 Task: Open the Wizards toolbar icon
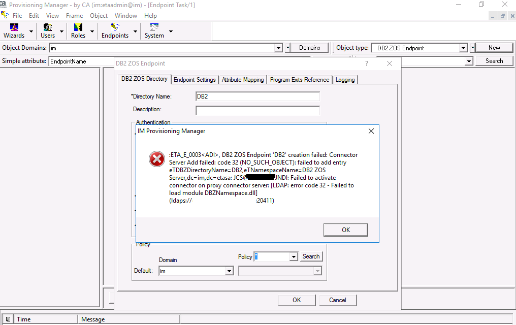(14, 31)
